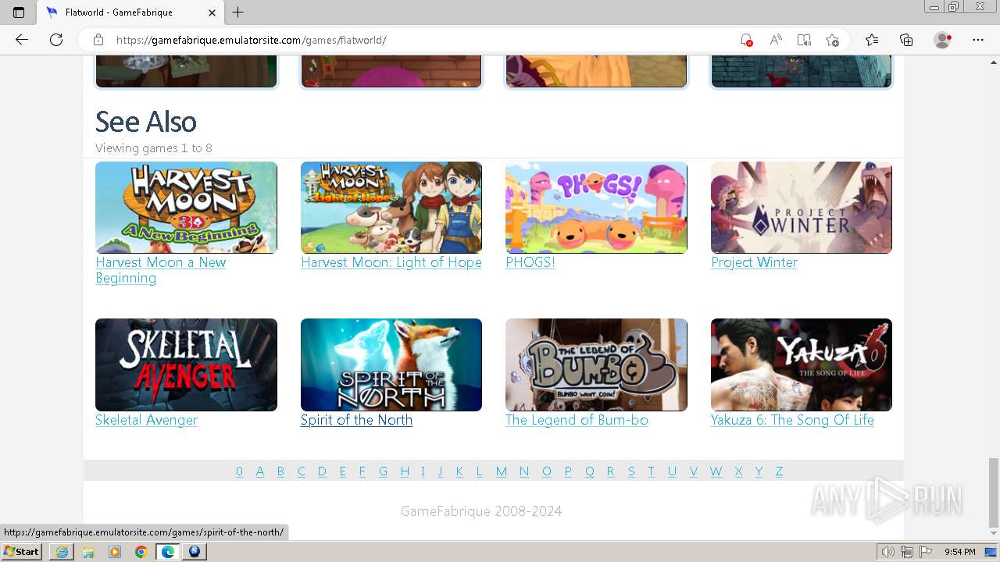Open Harvest Moon: Light of Hope link
This screenshot has height=562, width=1000.
pos(391,262)
